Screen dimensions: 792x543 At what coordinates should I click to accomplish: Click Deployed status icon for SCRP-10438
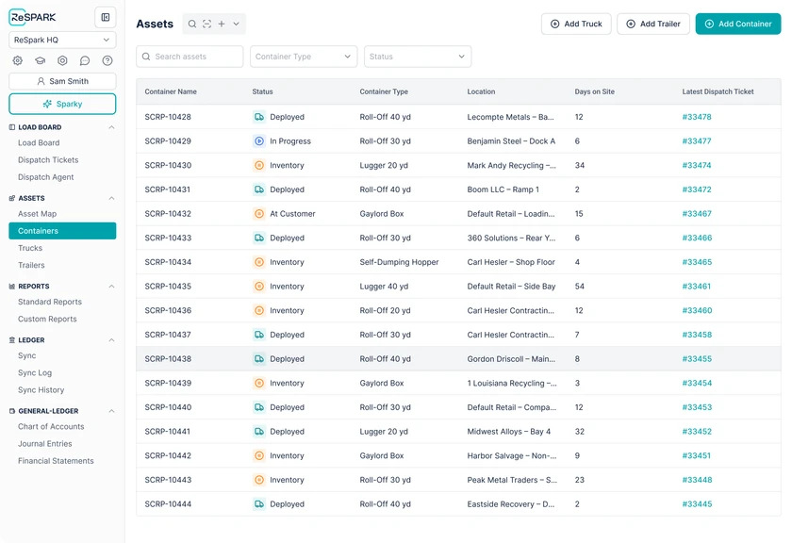click(x=259, y=358)
